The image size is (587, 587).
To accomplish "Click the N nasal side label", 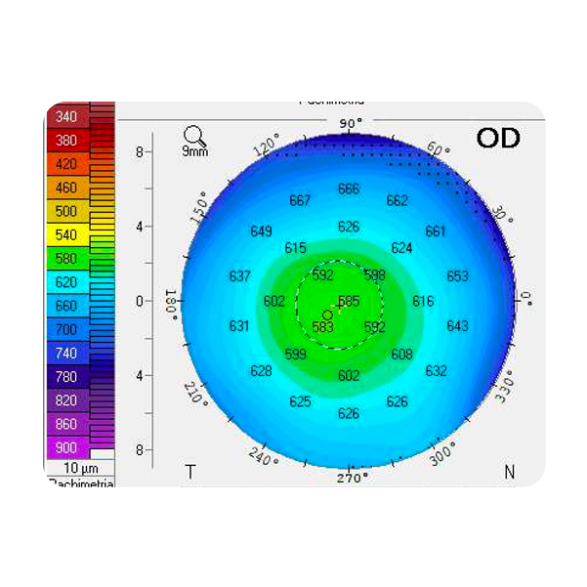I will 509,473.
